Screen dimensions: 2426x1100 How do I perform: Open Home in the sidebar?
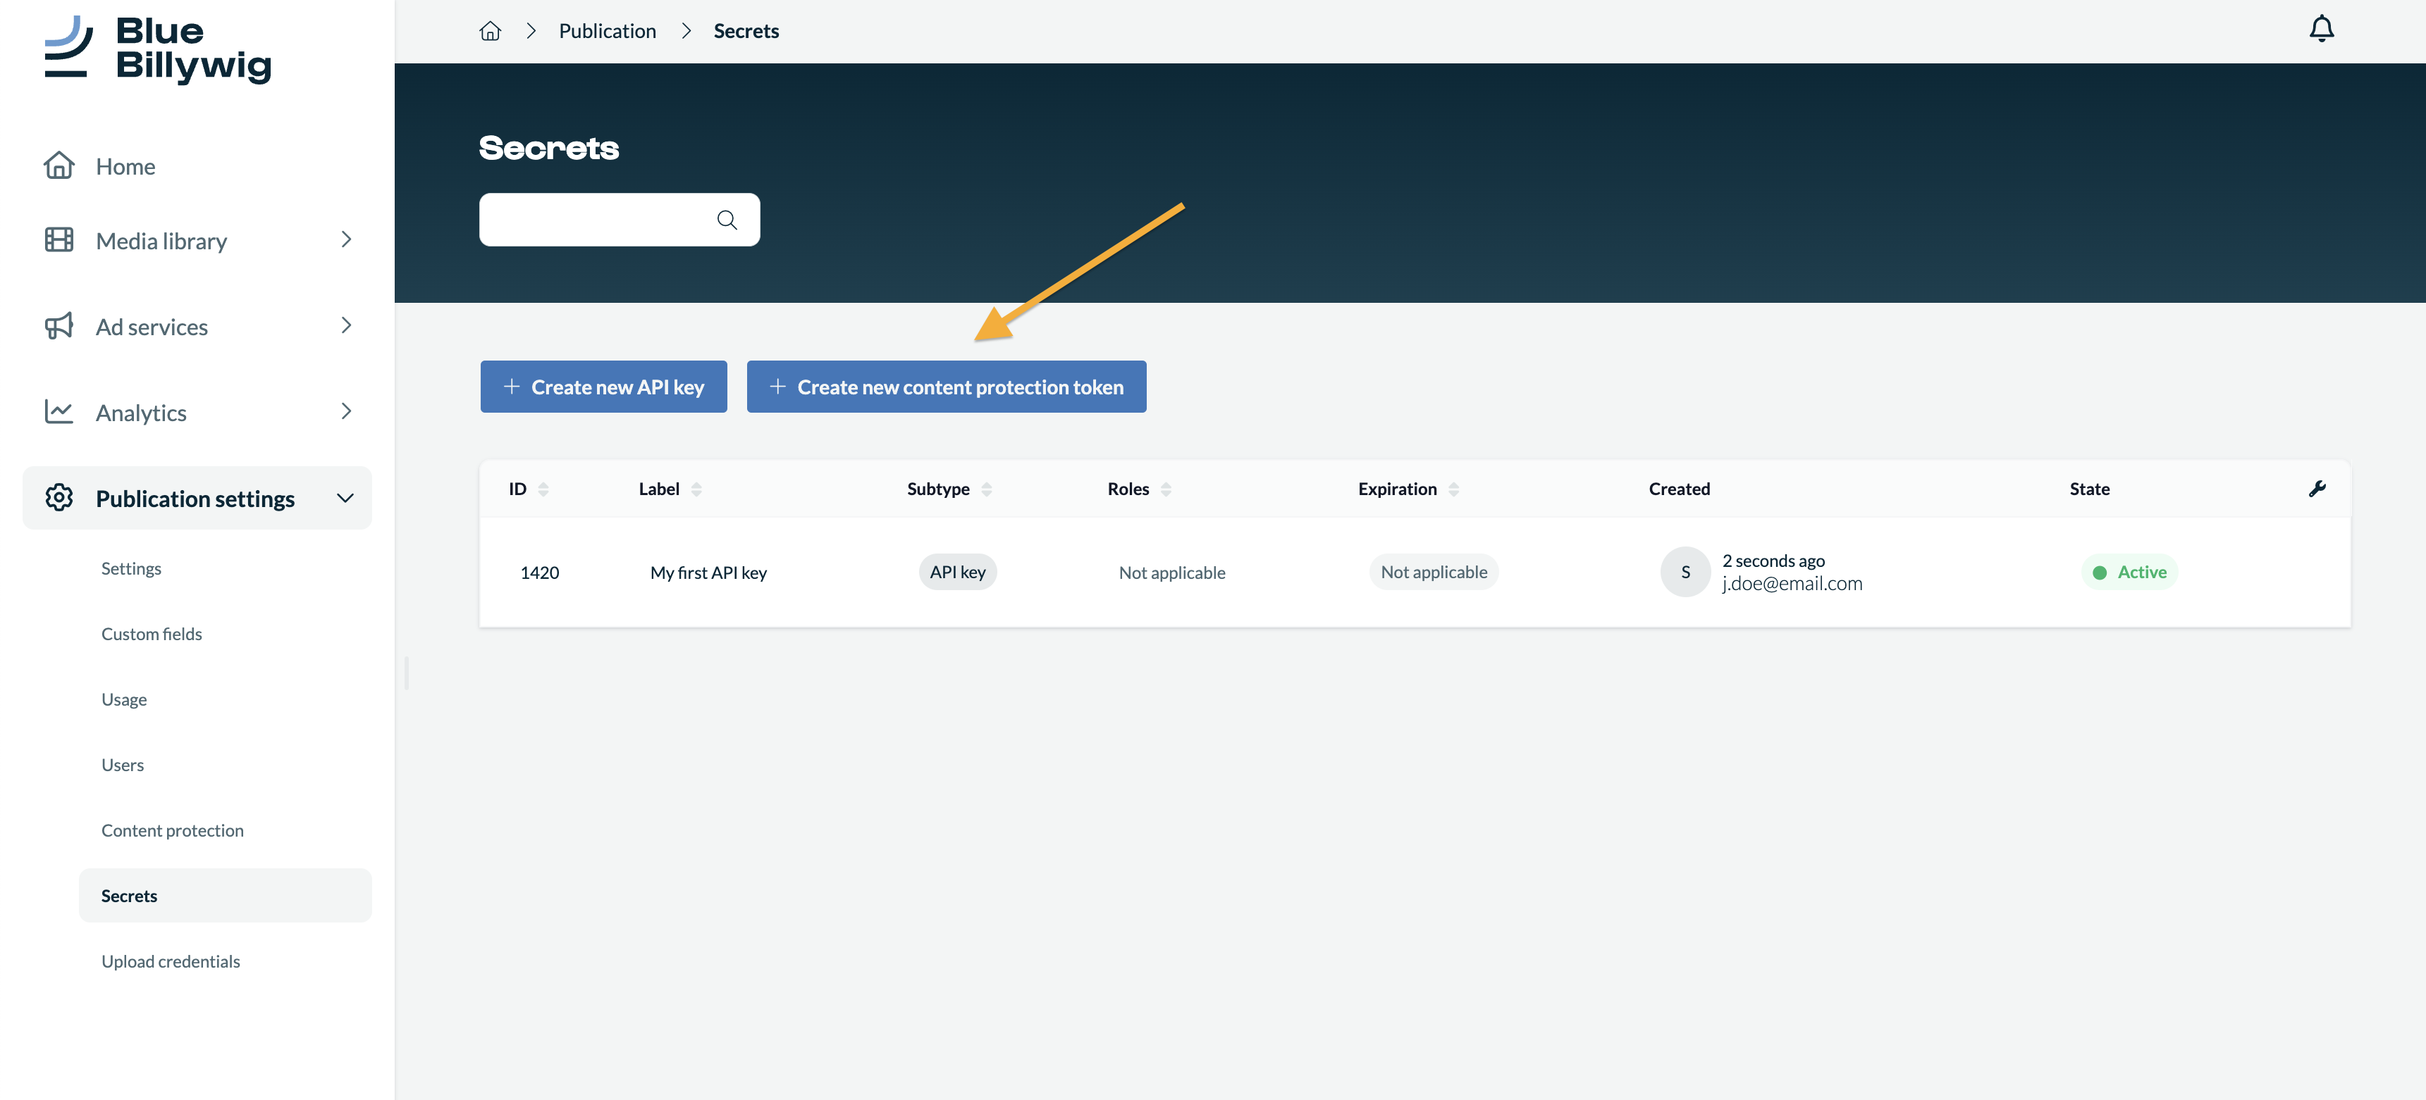[125, 167]
